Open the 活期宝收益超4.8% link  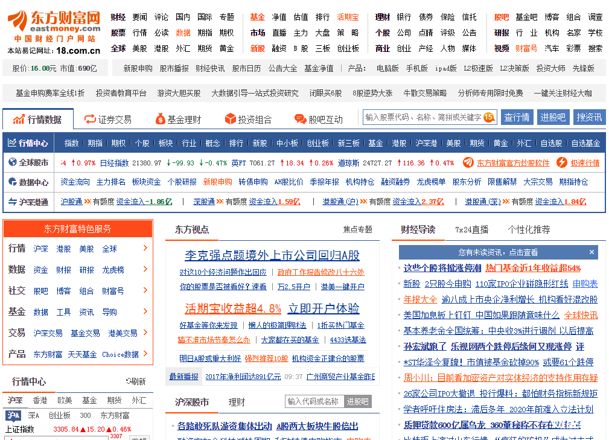(232, 309)
